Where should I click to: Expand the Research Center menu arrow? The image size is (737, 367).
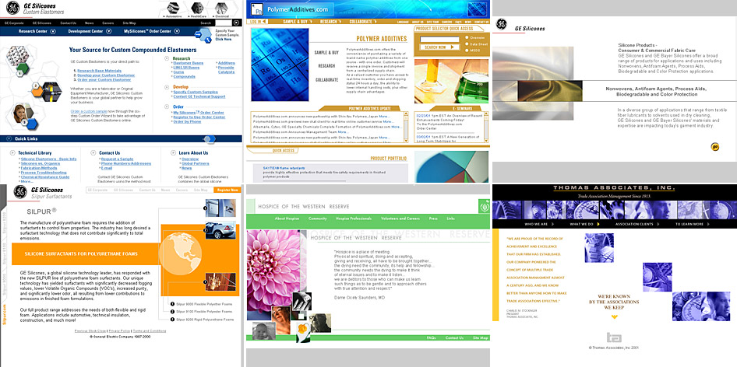(x=53, y=31)
